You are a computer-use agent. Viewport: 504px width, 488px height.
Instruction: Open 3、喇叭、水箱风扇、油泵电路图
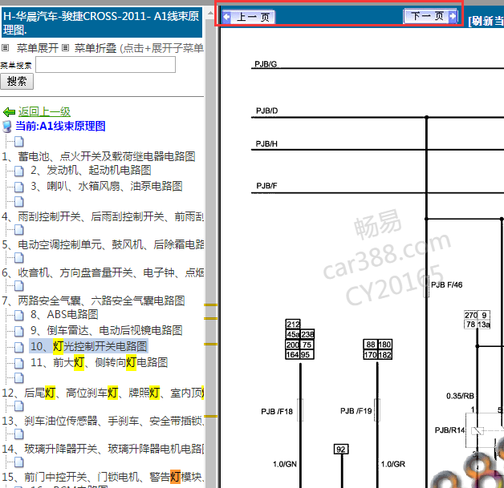pos(107,186)
